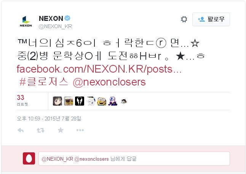The width and height of the screenshot is (246, 174).
Task: Click the Minion retweeter avatar
Action: pyautogui.click(x=102, y=101)
